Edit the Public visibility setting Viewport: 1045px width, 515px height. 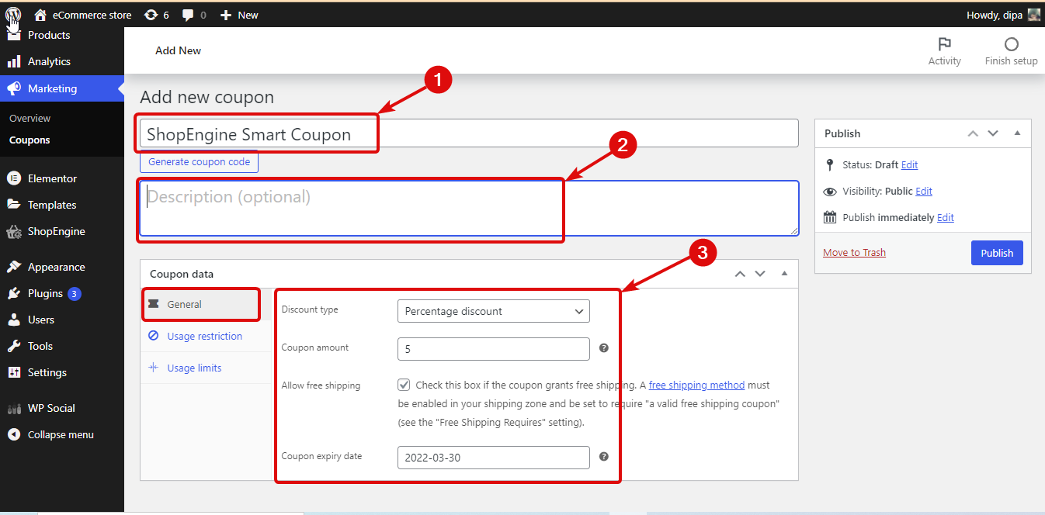(x=924, y=192)
